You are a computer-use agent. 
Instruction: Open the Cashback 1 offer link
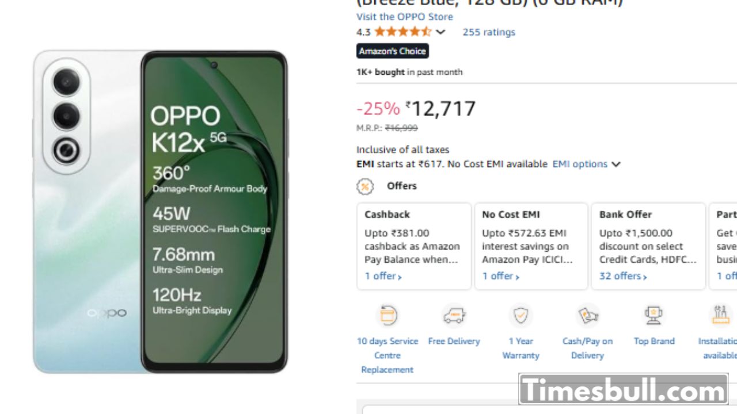coord(383,277)
